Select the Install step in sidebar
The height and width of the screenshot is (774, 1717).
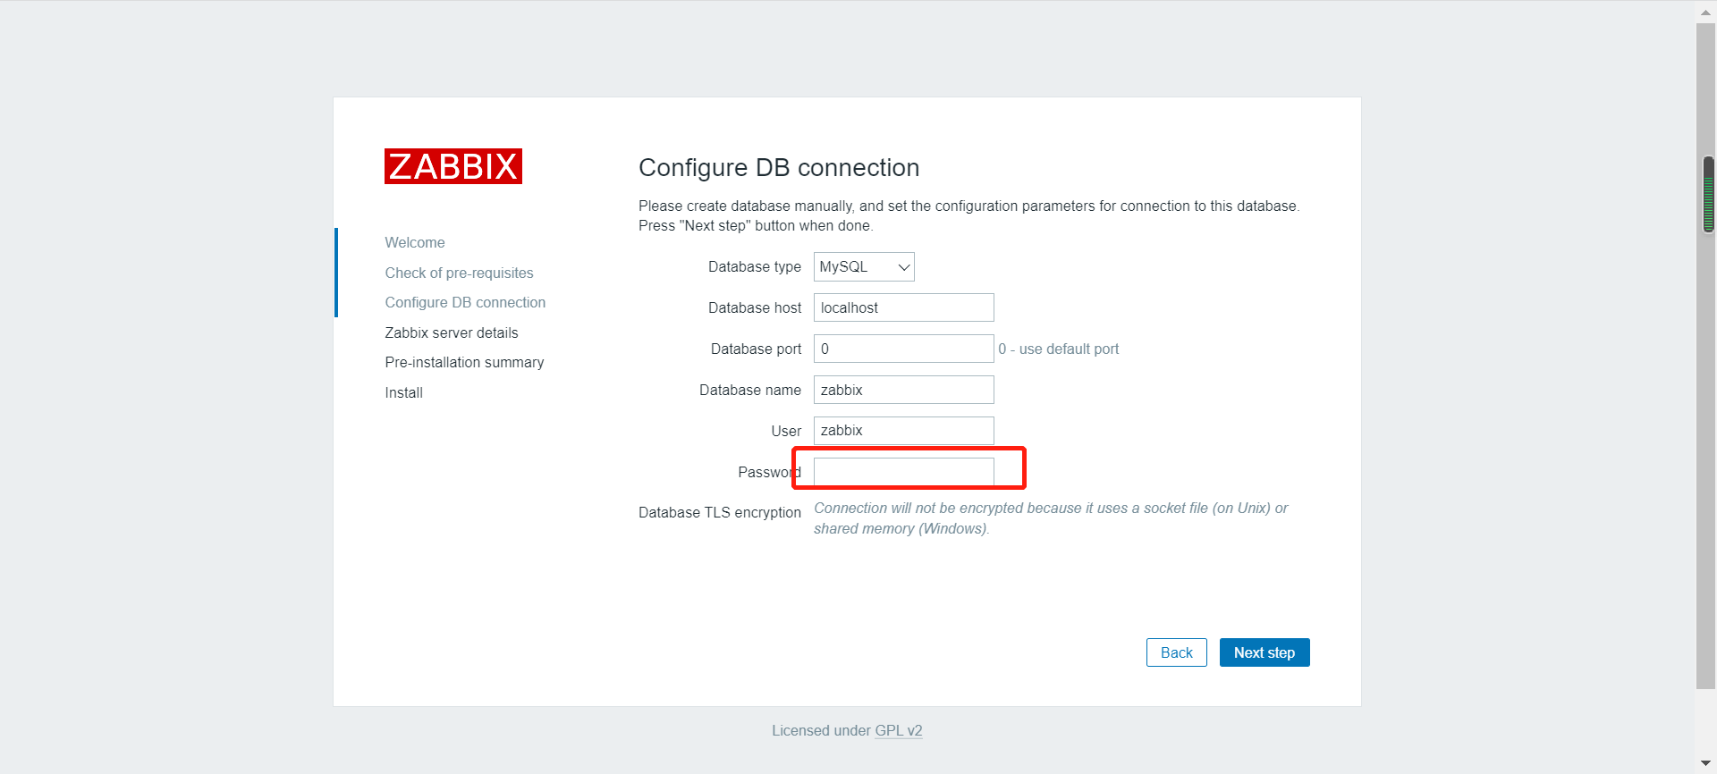point(403,392)
